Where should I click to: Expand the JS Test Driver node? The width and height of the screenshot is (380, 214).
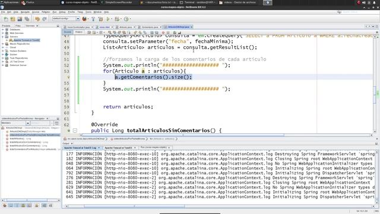tap(3, 62)
